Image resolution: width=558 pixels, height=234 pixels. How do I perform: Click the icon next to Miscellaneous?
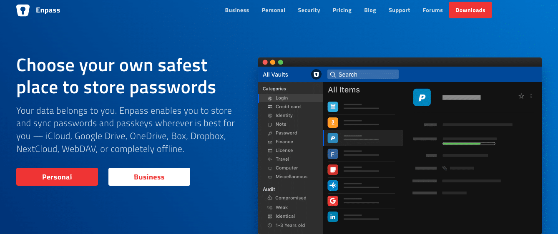coord(270,177)
